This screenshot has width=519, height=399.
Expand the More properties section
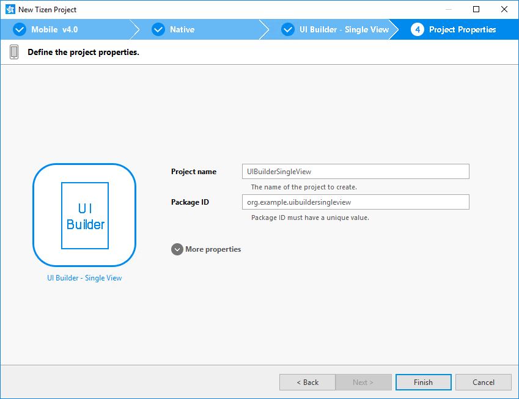177,249
